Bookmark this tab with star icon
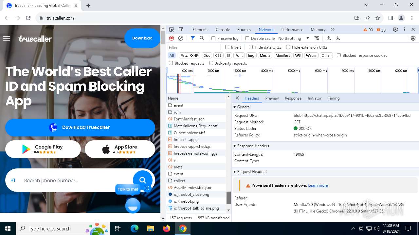Image resolution: width=419 pixels, height=235 pixels. pyautogui.click(x=378, y=18)
